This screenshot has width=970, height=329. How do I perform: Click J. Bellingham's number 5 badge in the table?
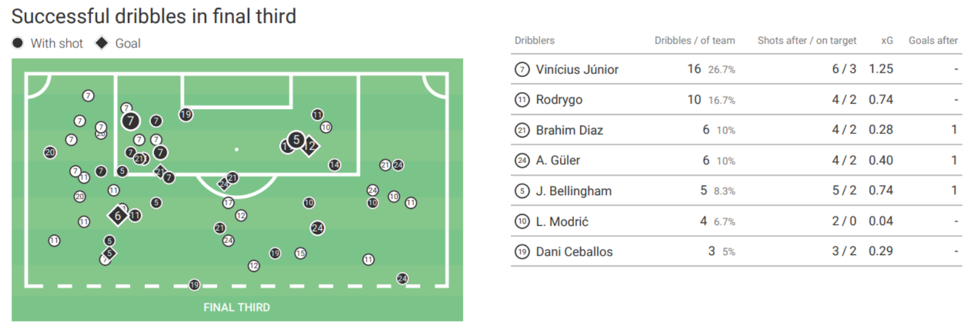[x=522, y=191]
